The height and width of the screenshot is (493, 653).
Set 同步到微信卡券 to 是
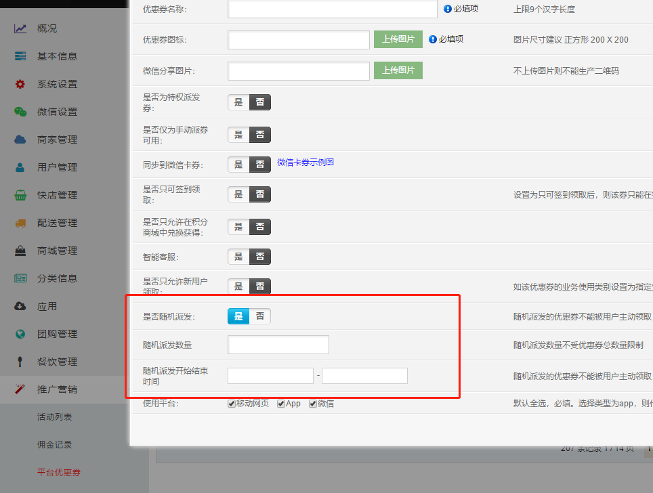point(238,165)
